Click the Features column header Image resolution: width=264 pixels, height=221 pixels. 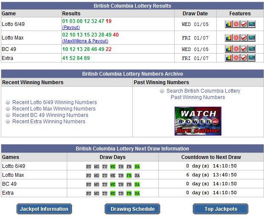click(x=240, y=14)
